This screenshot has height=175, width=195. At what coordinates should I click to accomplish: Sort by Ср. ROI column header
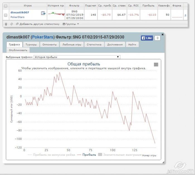coord(133,6)
